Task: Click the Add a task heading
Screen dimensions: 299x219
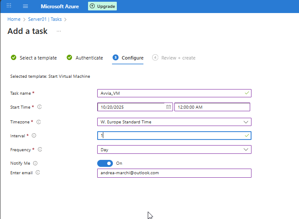Action: 27,31
